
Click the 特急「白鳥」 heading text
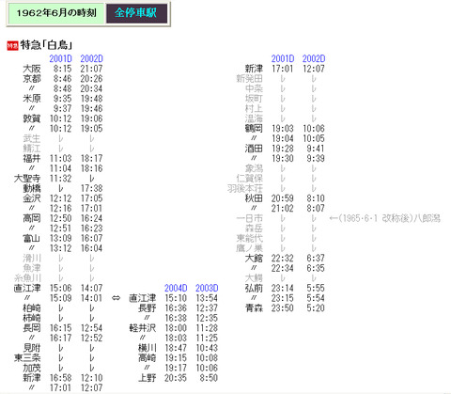click(x=46, y=45)
